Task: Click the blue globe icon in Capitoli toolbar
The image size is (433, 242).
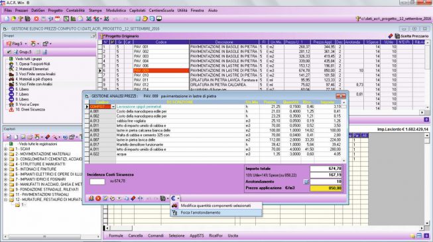Action: coord(65,137)
